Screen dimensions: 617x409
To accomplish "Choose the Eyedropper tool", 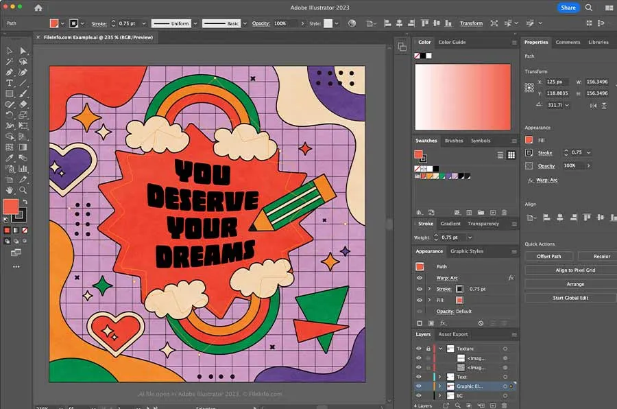I will [x=10, y=157].
